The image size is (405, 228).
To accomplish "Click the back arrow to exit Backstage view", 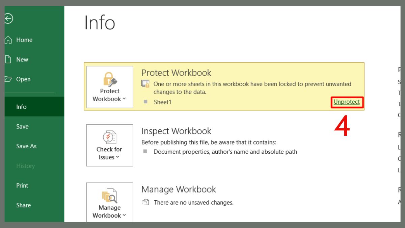I will [x=8, y=19].
